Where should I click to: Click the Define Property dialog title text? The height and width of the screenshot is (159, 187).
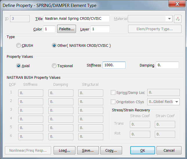[x=50, y=6]
